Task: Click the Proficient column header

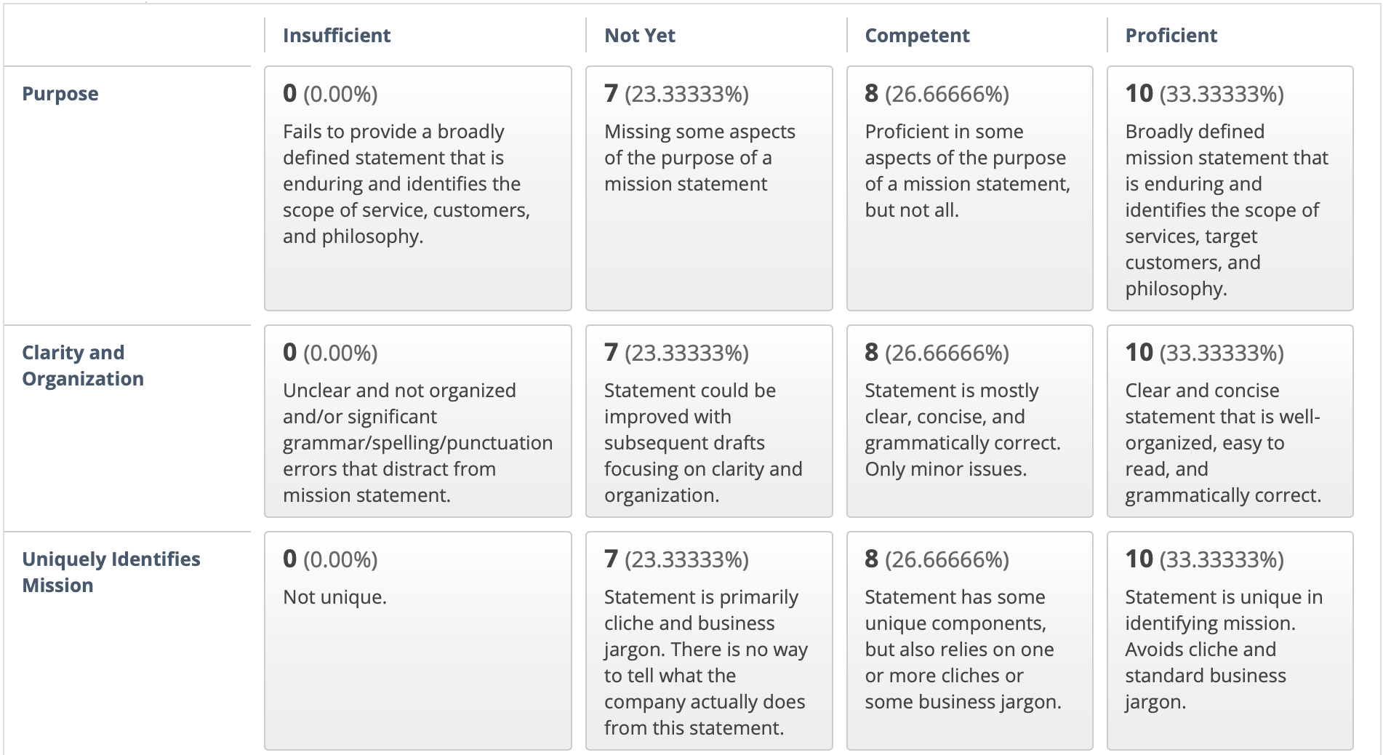Action: 1171,35
